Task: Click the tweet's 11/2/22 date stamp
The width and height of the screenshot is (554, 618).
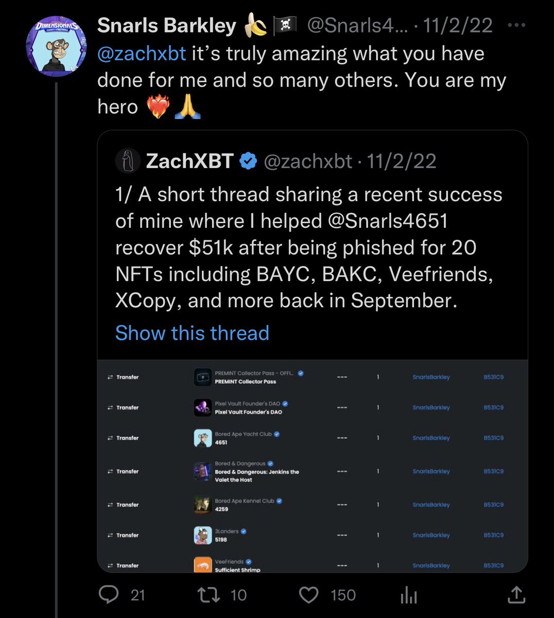Action: [x=458, y=25]
